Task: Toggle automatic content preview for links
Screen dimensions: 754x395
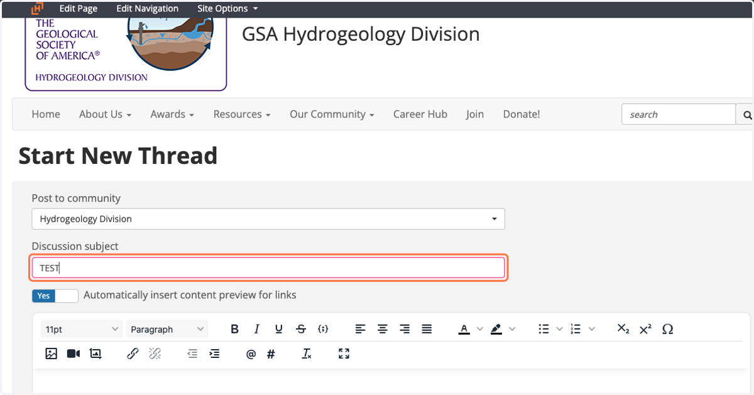Action: [55, 295]
